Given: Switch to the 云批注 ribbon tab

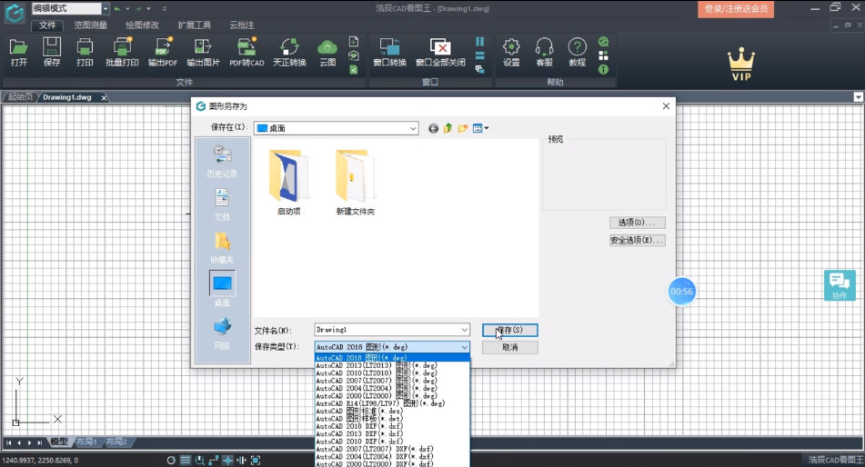Looking at the screenshot, I should 242,25.
